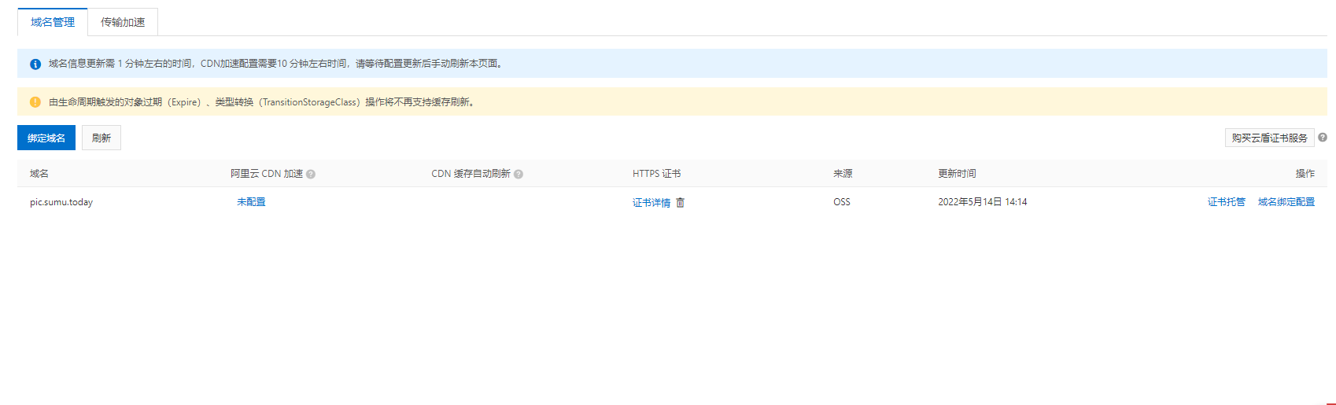Click help icon beside 阿里云 CDN 加速 header
Image resolution: width=1336 pixels, height=405 pixels.
311,175
